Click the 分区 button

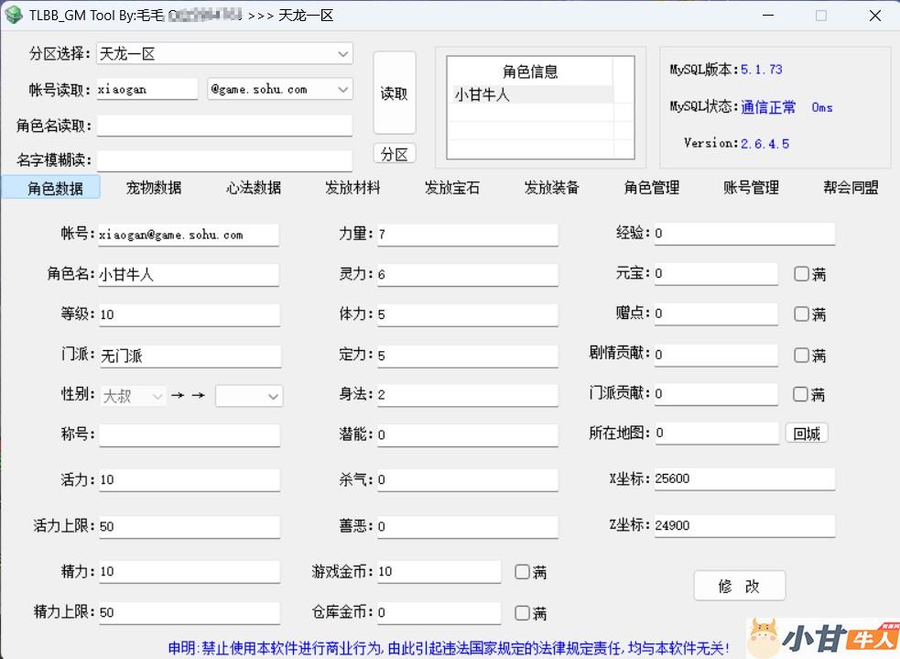[x=395, y=154]
